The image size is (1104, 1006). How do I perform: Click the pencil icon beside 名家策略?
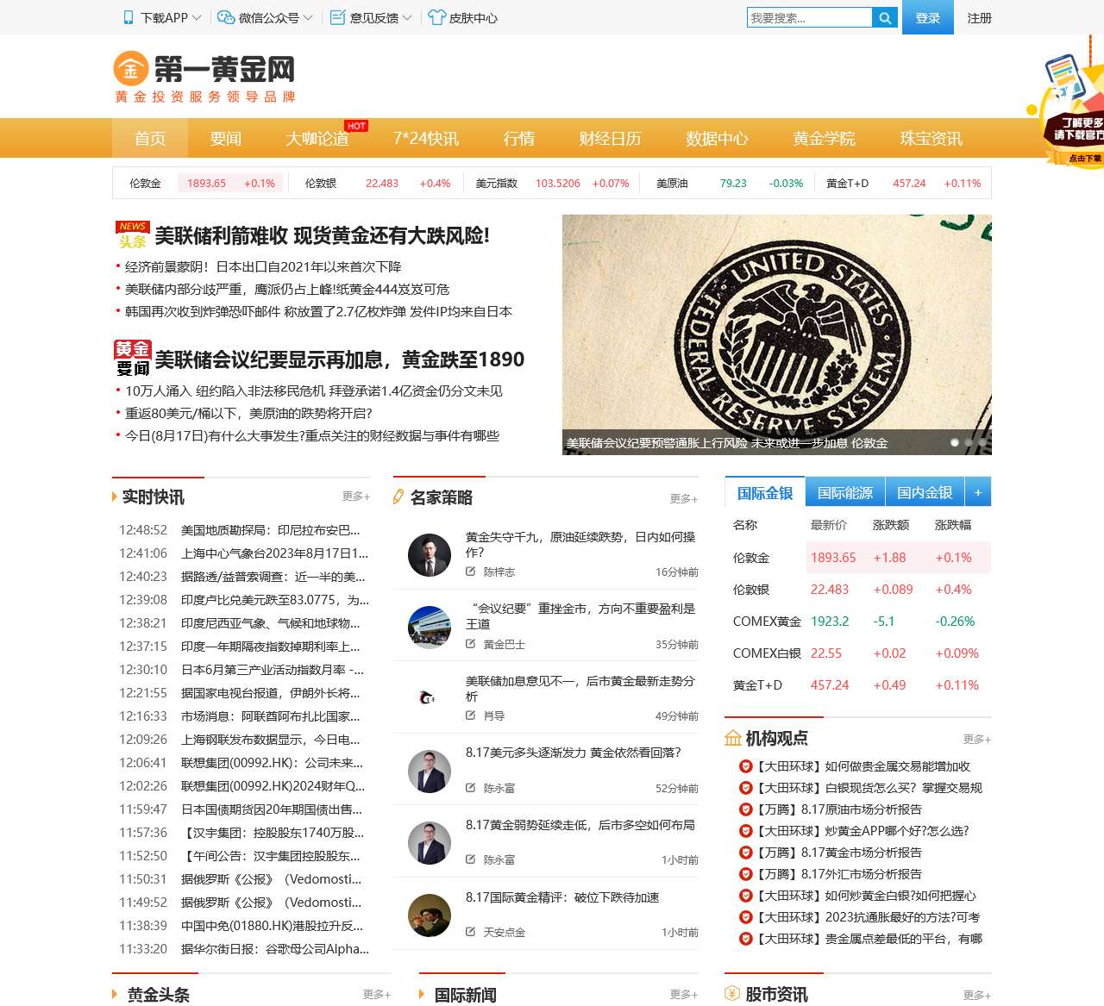[398, 497]
